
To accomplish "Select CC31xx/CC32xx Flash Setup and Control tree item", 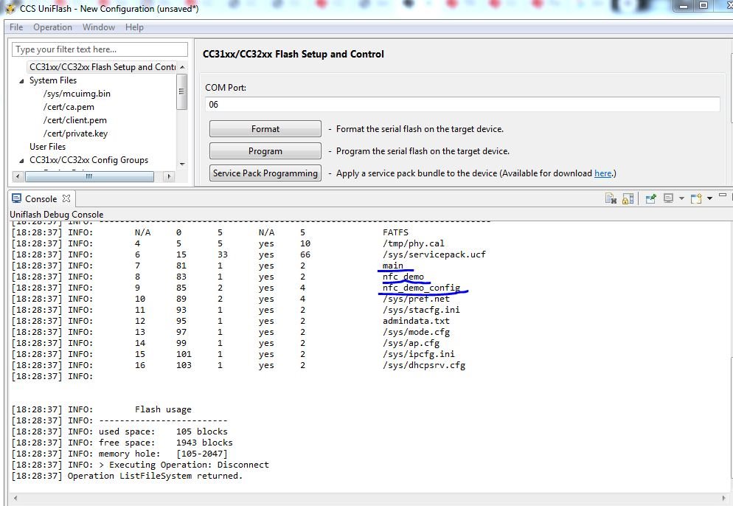I will coord(103,67).
